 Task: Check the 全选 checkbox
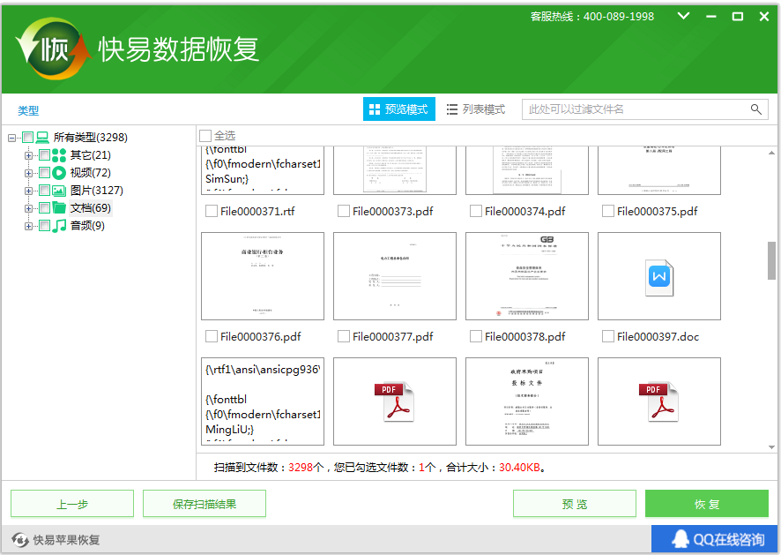point(205,136)
